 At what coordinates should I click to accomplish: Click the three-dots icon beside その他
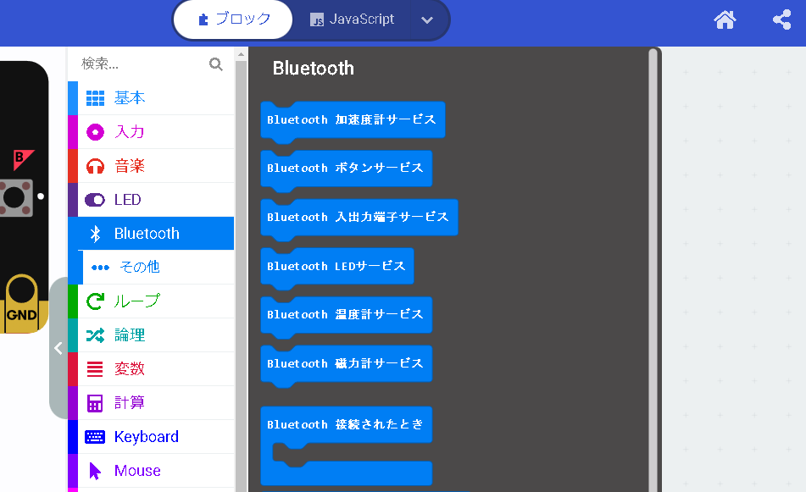(x=100, y=268)
